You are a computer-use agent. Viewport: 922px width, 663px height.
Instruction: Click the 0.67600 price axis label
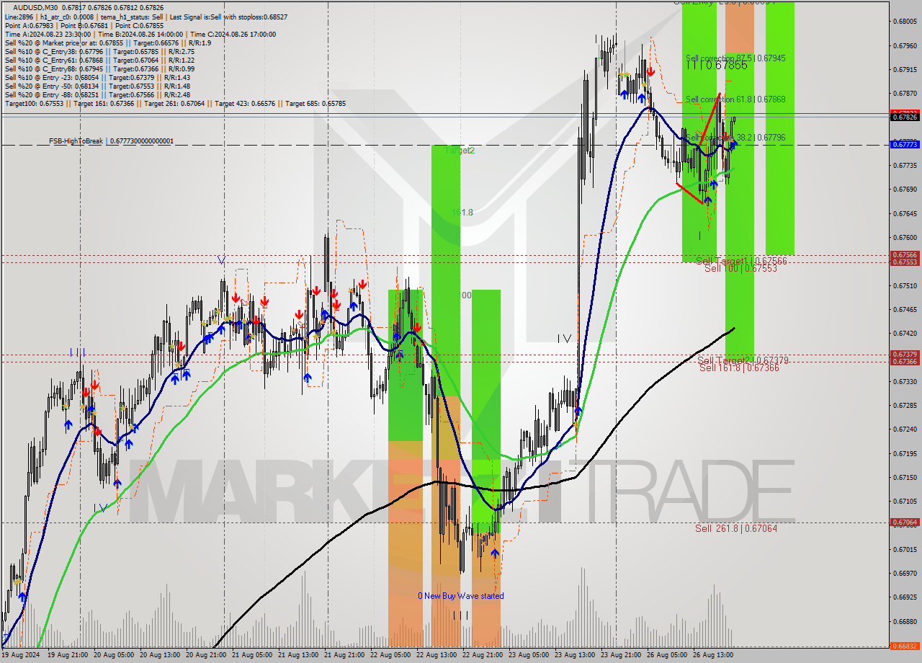(905, 238)
